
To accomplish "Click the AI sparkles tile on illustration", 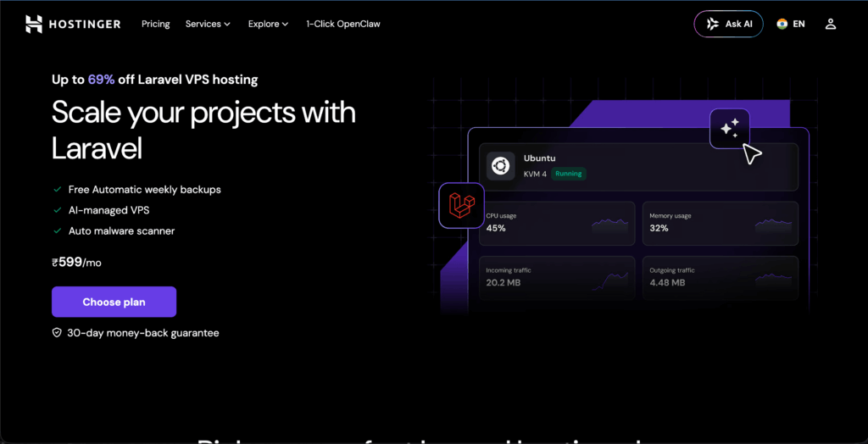I will click(730, 129).
